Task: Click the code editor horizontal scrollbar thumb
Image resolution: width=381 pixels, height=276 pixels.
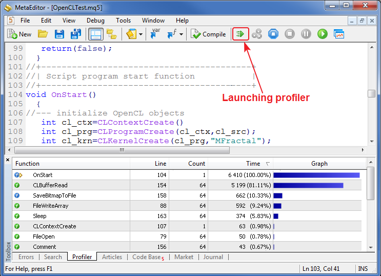Action: point(122,150)
